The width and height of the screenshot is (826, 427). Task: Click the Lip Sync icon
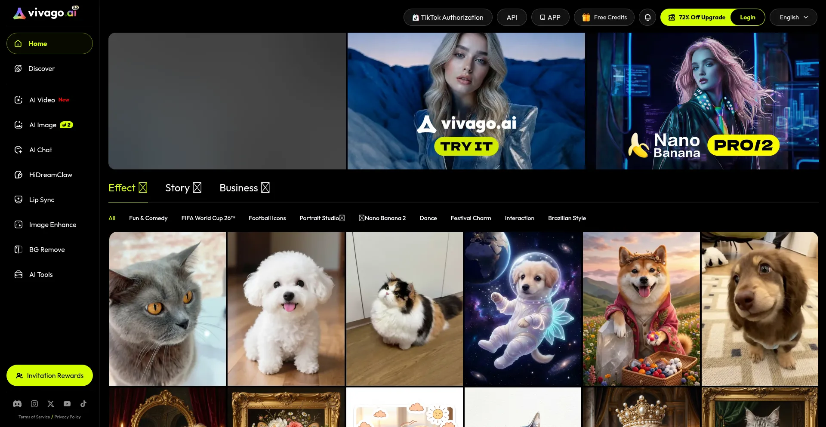pyautogui.click(x=18, y=200)
